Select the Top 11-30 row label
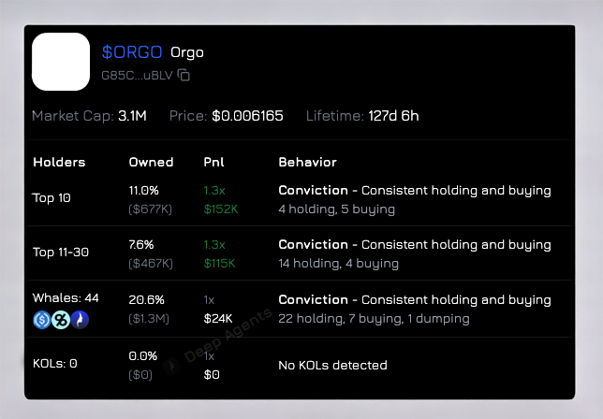 (61, 253)
